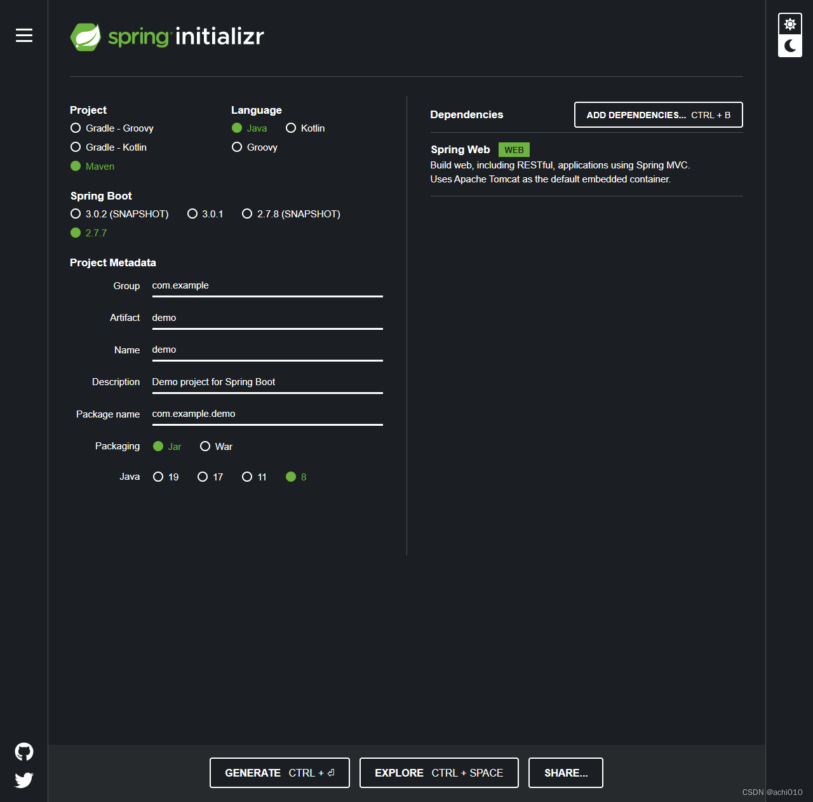Image resolution: width=813 pixels, height=802 pixels.
Task: Click the Generate button
Action: [279, 773]
